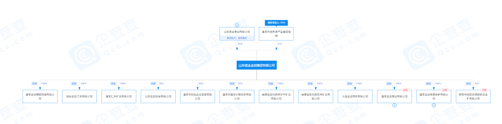502x124 pixels.
Task: Open 蓬莱市财金企业管理有限公司 node
Action: pyautogui.click(x=198, y=96)
